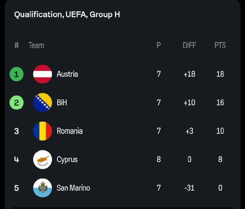
Task: Click San Marino's -31 goal difference
Action: (189, 188)
